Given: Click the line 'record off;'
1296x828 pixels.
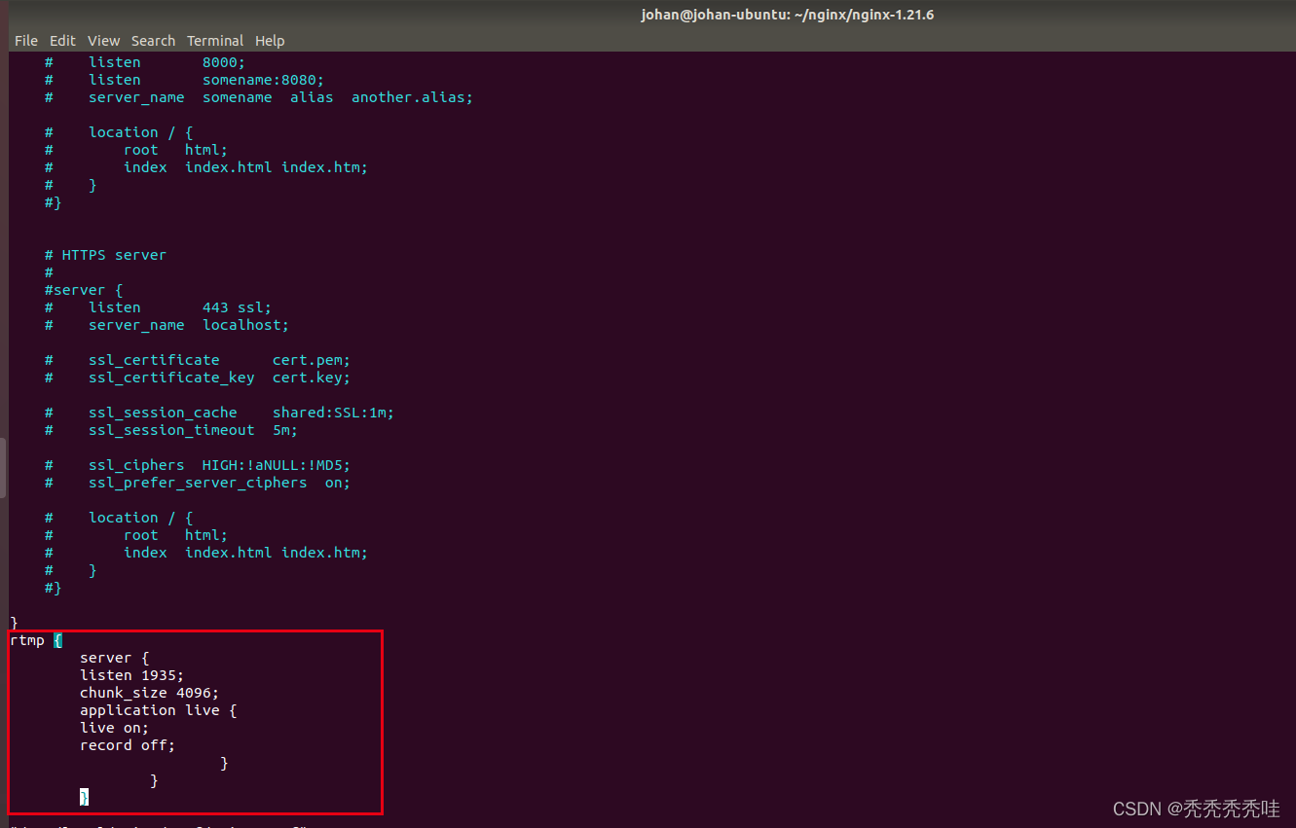Looking at the screenshot, I should point(128,745).
